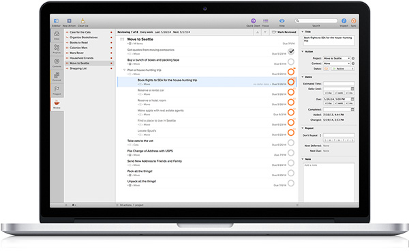The width and height of the screenshot is (409, 252).
Task: Open the View options eye icon
Action: [x=282, y=23]
